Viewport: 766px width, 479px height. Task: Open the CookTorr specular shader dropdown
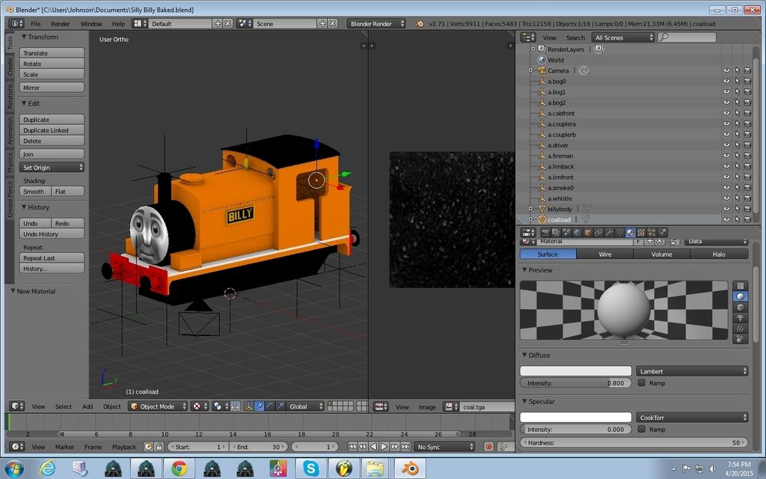click(x=692, y=418)
